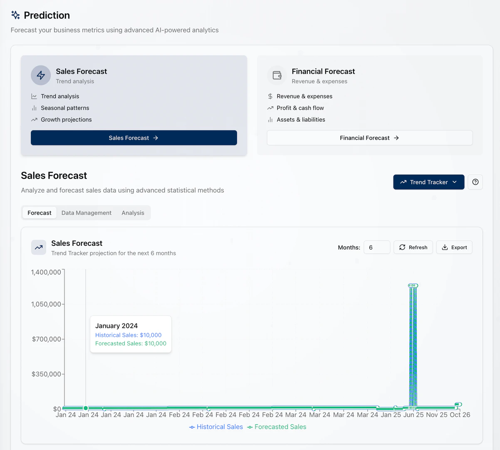Viewport: 500px width, 450px height.
Task: Click the line chart icon beside Trend analysis
Action: [34, 96]
